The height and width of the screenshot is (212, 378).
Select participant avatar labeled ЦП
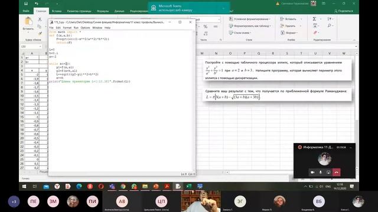(x=161, y=201)
